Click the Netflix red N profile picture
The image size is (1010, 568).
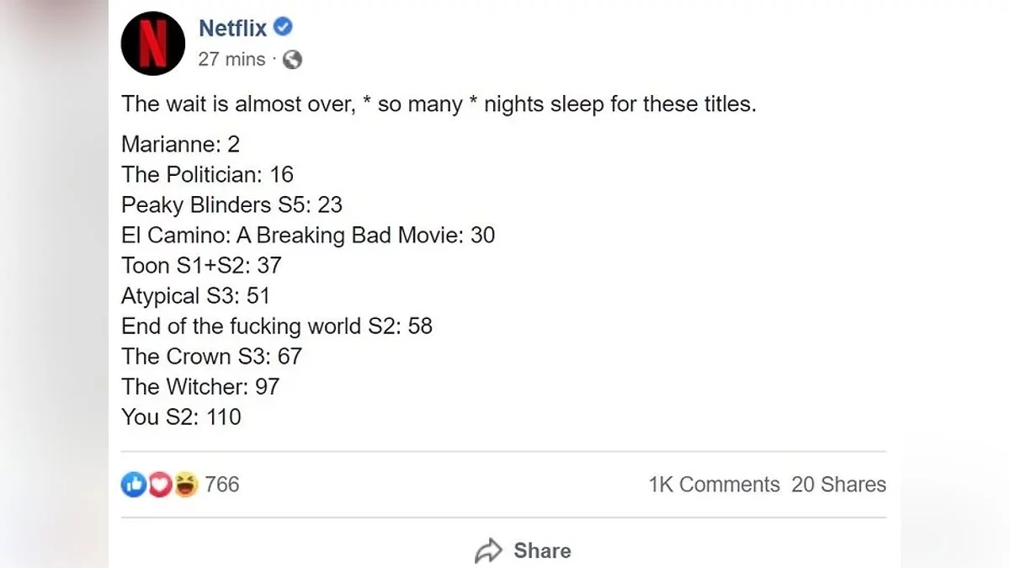[x=152, y=44]
